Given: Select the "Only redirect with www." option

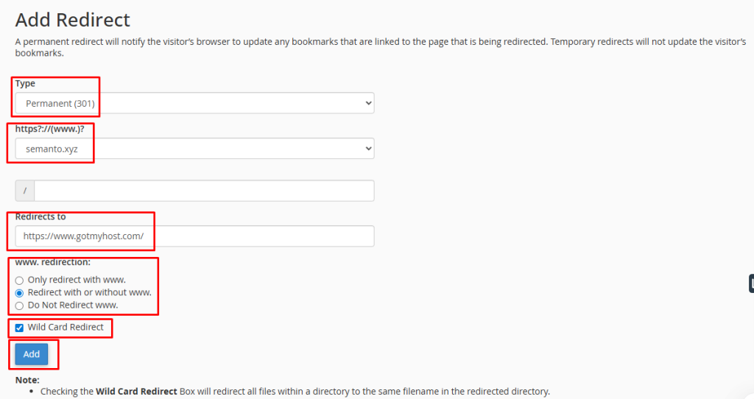Looking at the screenshot, I should click(19, 280).
